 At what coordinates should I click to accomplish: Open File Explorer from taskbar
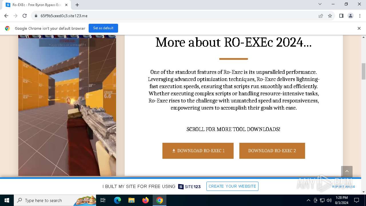131,200
